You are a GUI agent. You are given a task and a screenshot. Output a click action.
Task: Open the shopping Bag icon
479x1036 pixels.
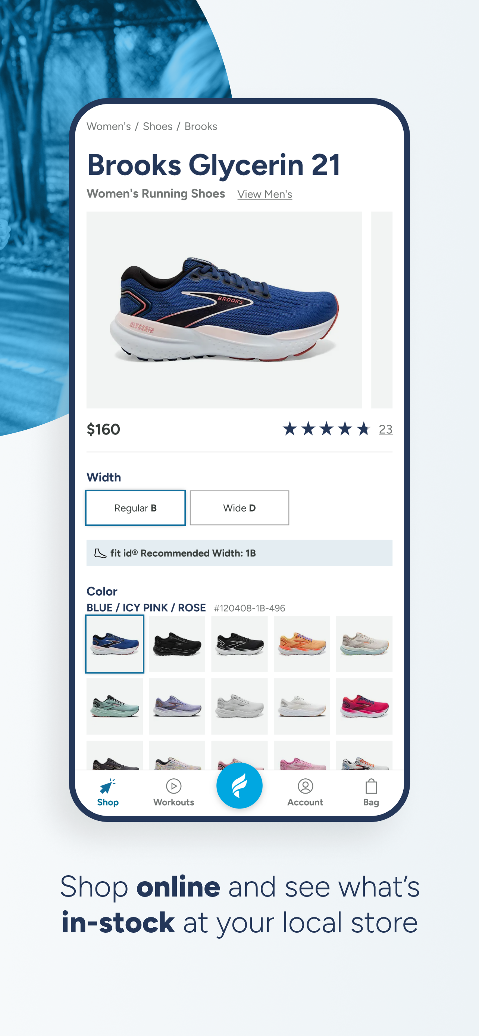tap(371, 786)
